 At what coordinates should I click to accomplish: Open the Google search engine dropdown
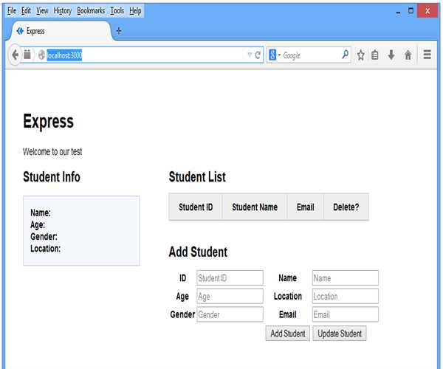pyautogui.click(x=275, y=55)
